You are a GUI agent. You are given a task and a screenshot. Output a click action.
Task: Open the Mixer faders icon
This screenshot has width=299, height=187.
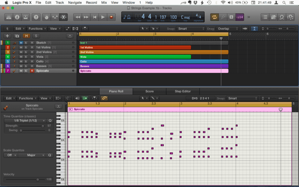[55, 17]
